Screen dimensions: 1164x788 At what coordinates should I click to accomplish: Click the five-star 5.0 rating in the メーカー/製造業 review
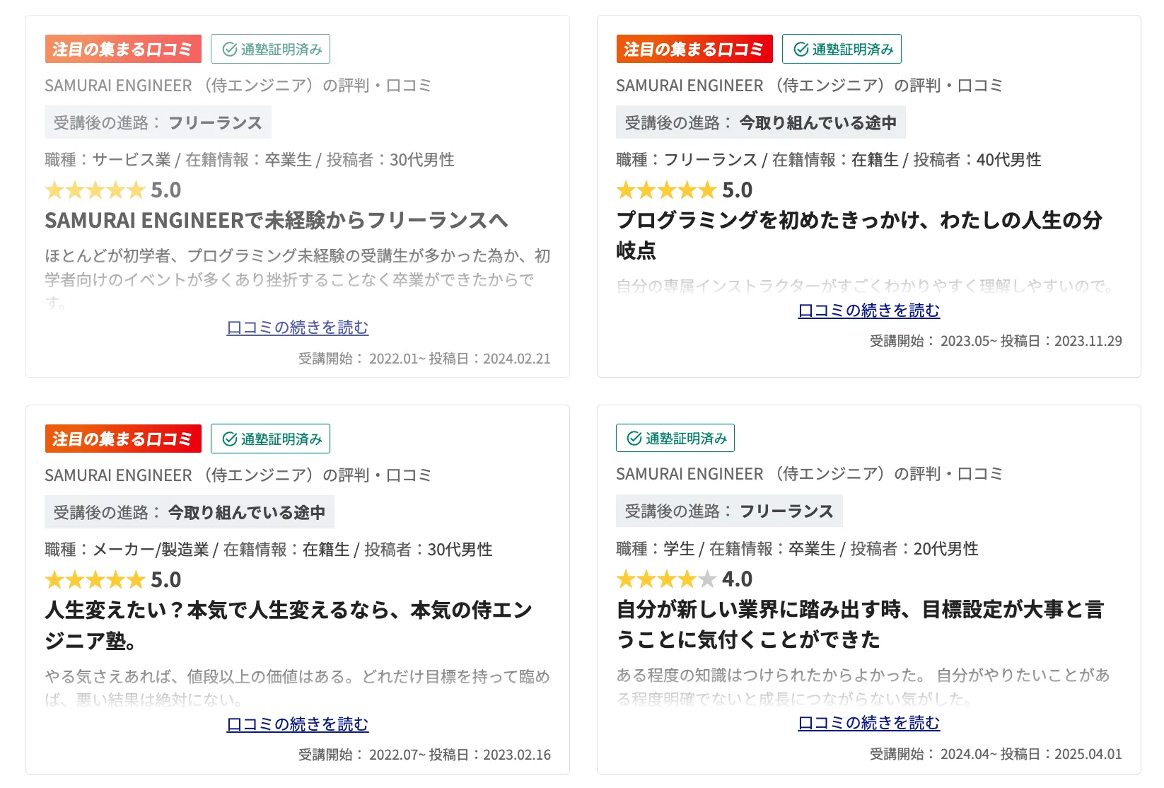pyautogui.click(x=113, y=580)
